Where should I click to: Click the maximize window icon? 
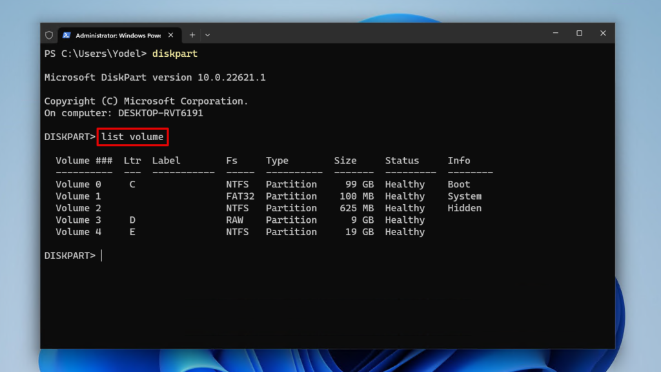(579, 33)
